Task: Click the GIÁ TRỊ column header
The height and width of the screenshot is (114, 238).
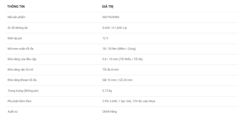Action: [x=108, y=7]
